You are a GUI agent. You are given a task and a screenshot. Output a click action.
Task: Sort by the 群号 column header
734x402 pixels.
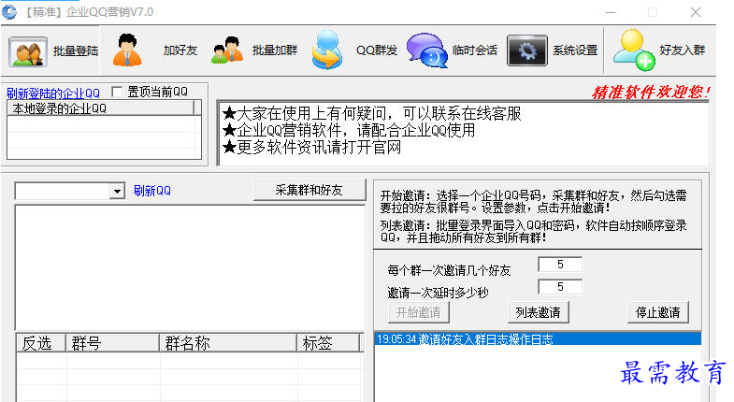point(113,343)
